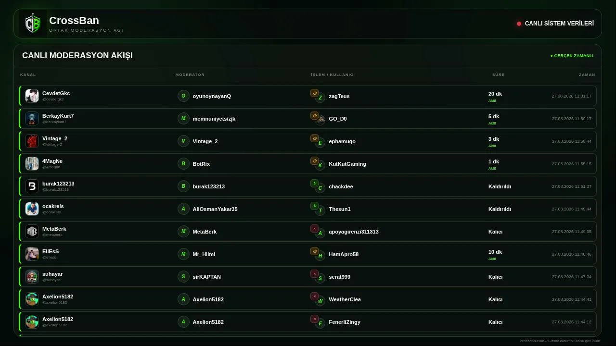Open the BerkayKurt7 channel avatar
The width and height of the screenshot is (616, 346).
click(32, 118)
